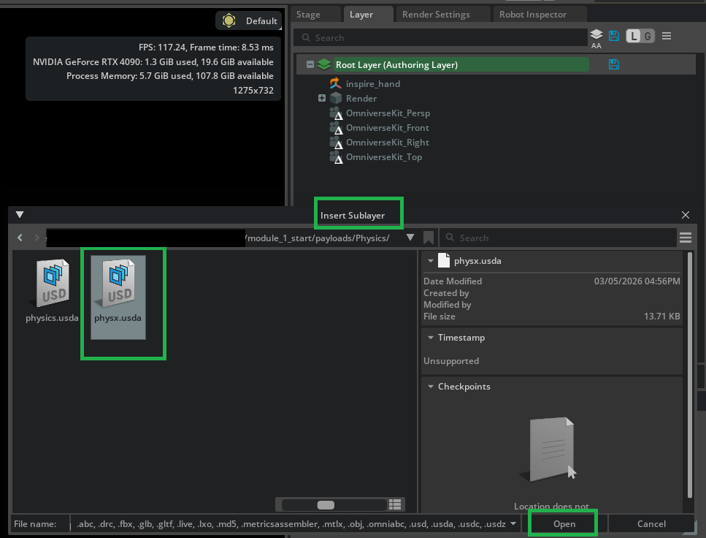Open the Layer panel hamburger options menu
The width and height of the screenshot is (706, 538).
(667, 35)
